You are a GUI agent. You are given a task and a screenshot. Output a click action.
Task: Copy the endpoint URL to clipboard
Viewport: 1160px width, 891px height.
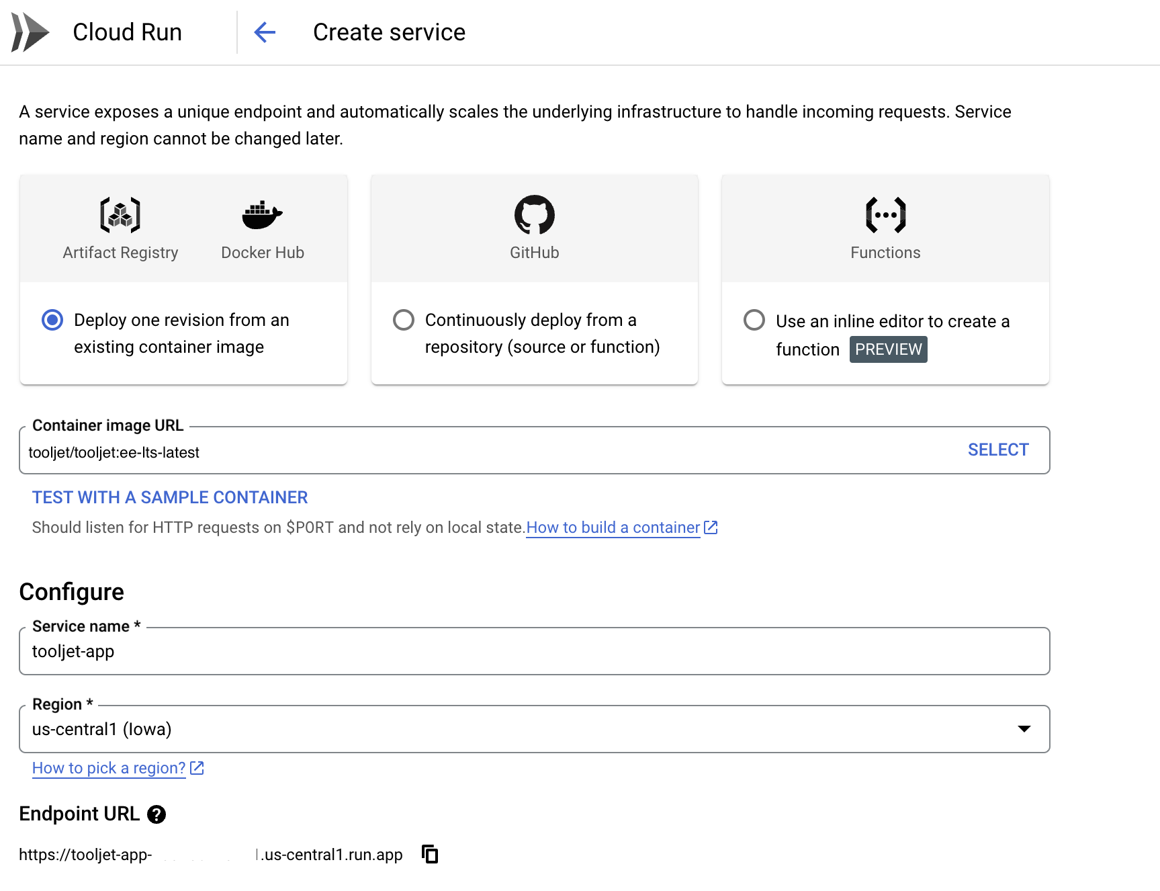click(x=430, y=854)
